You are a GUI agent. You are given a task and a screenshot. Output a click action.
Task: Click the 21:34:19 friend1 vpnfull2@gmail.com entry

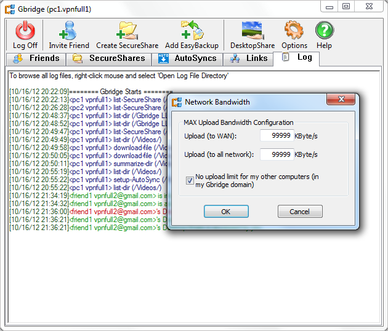88,196
